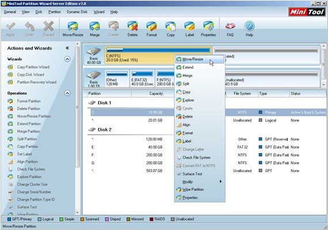328x230 pixels.
Task: Select Check File System in context menu
Action: [200, 157]
